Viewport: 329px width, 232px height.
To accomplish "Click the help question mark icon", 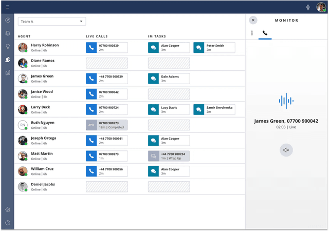I will [8, 223].
